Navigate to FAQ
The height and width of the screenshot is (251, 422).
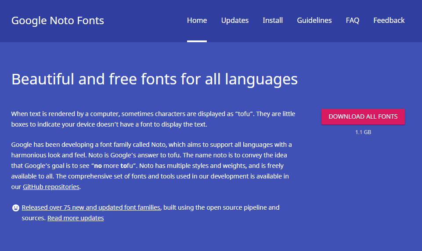coord(352,21)
